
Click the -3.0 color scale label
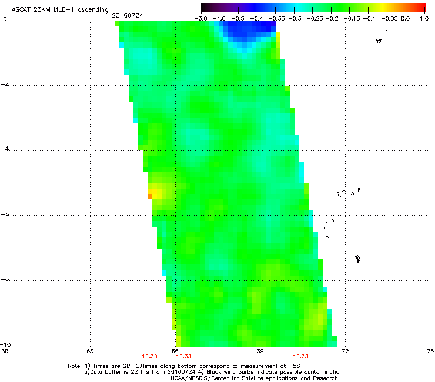coord(201,19)
